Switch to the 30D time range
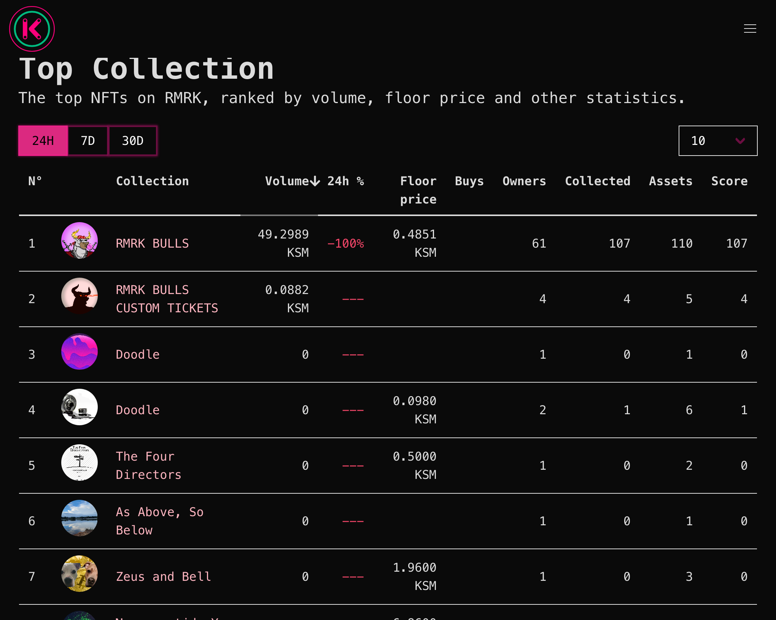Viewport: 776px width, 620px height. pyautogui.click(x=132, y=141)
